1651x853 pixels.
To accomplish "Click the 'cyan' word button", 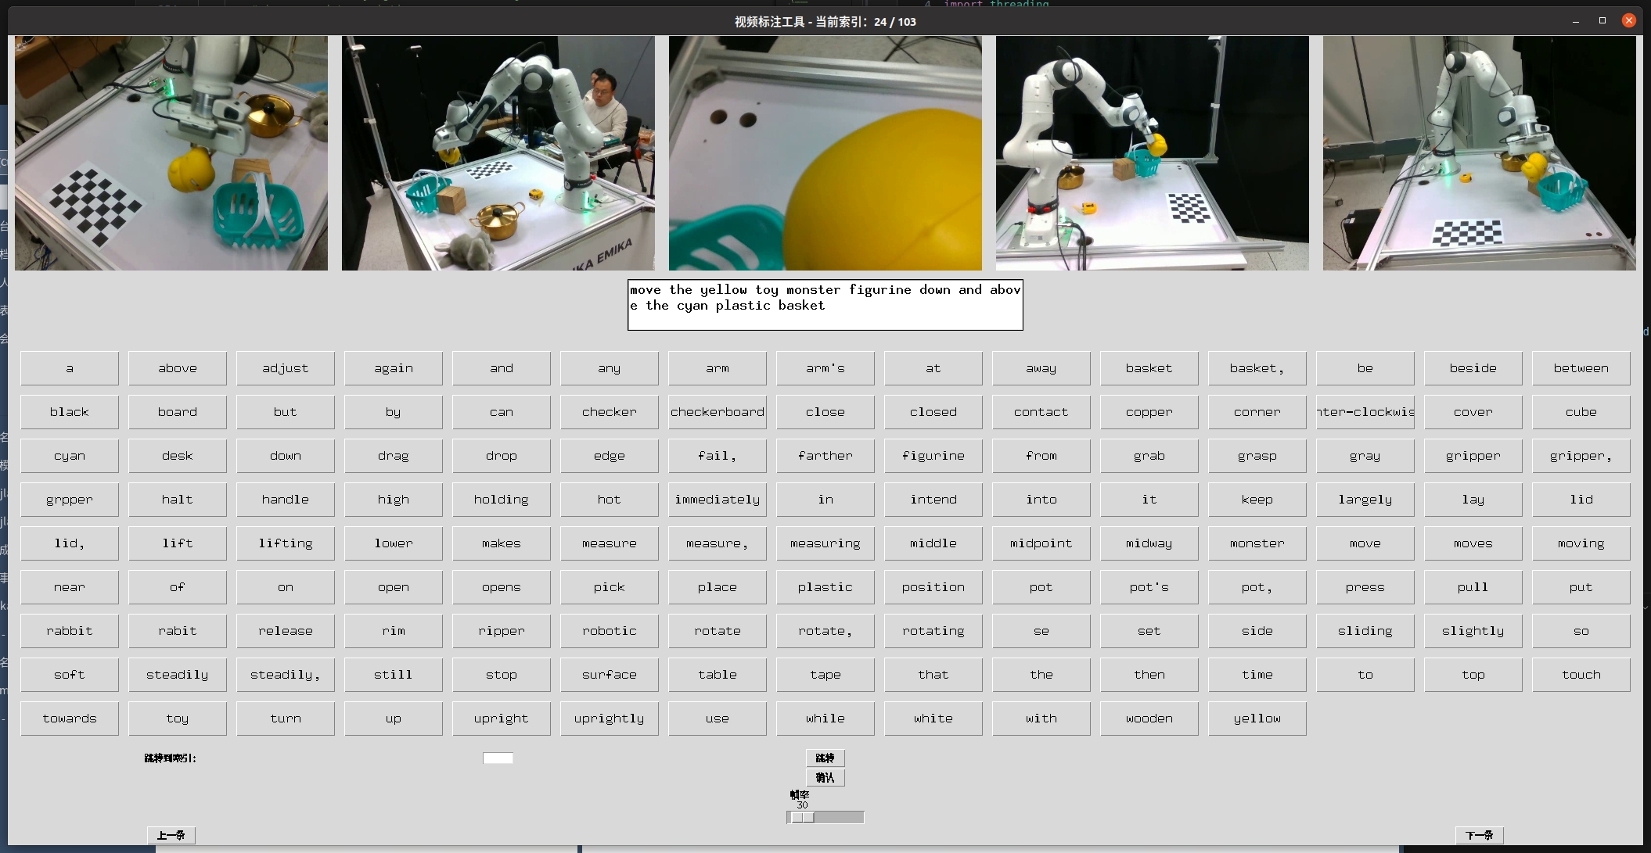I will click(70, 456).
